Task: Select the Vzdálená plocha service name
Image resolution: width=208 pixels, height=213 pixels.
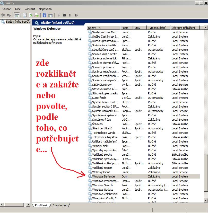Action: [102, 154]
